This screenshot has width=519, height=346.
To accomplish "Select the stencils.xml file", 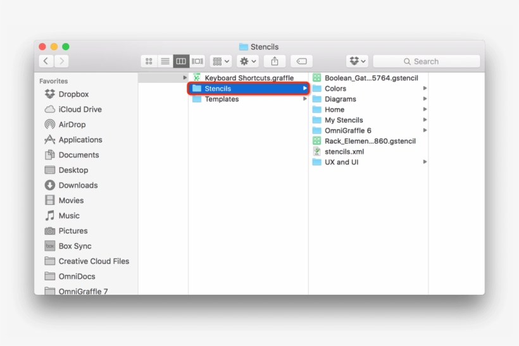I will 368,152.
